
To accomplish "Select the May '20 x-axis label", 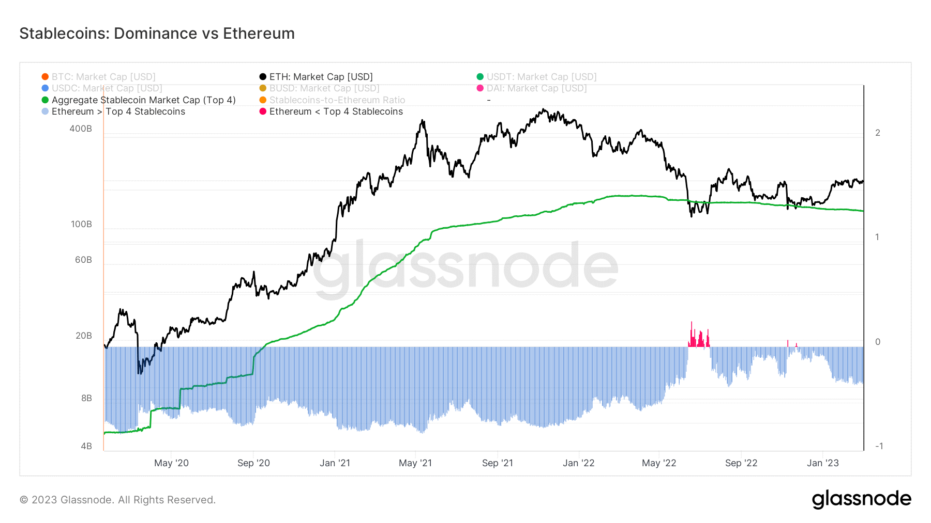I will tap(171, 463).
